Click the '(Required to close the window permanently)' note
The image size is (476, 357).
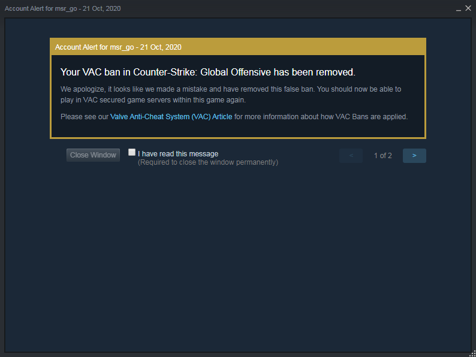tap(208, 162)
